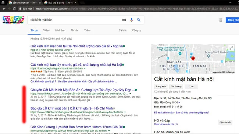239x134 pixels.
Task: Click the 'Đặt câu hỏi' button
Action: click(x=225, y=122)
